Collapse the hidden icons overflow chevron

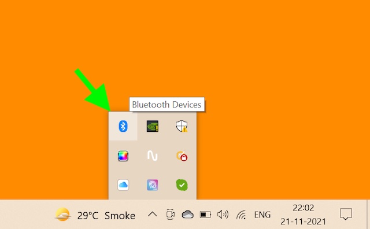point(153,215)
